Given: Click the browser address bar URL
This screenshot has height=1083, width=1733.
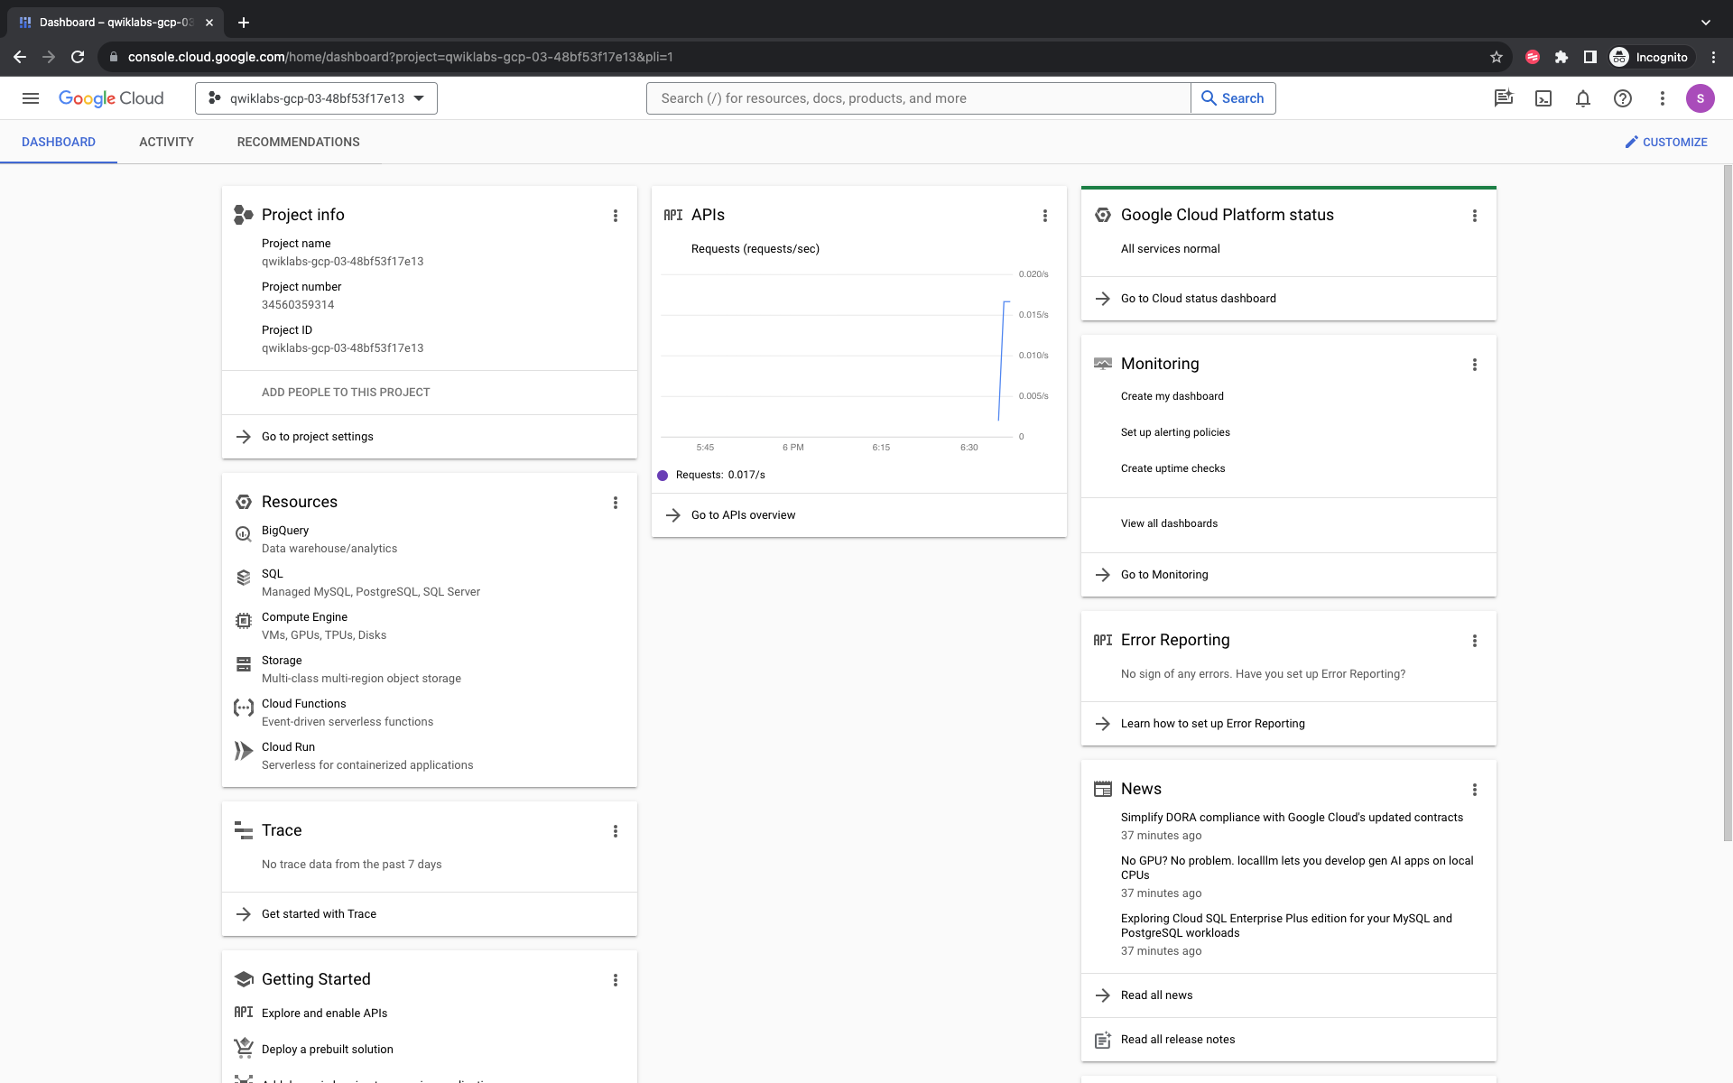Looking at the screenshot, I should pyautogui.click(x=401, y=57).
